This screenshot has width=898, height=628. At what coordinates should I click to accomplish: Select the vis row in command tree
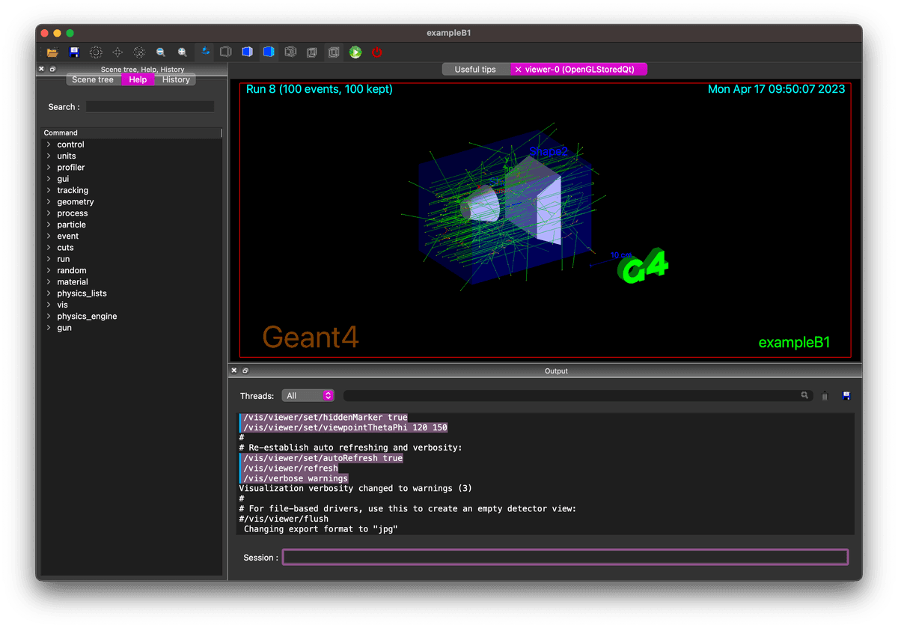(x=132, y=305)
